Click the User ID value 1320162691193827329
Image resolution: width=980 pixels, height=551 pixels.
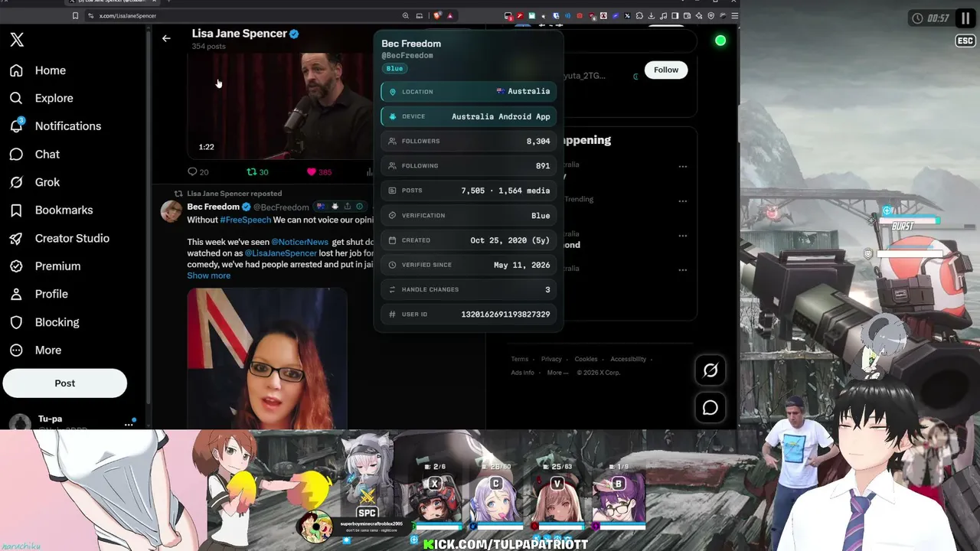(x=505, y=315)
